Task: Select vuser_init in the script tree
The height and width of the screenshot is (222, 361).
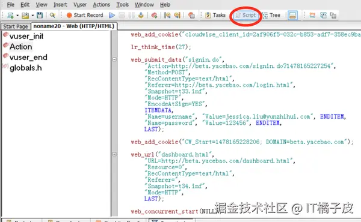Action: [26, 36]
